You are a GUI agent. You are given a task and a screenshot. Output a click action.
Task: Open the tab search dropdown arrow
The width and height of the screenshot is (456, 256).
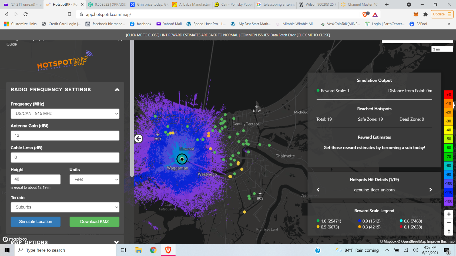(x=409, y=5)
